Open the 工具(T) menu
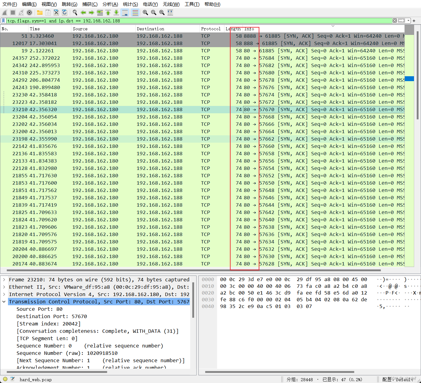 click(x=192, y=4)
